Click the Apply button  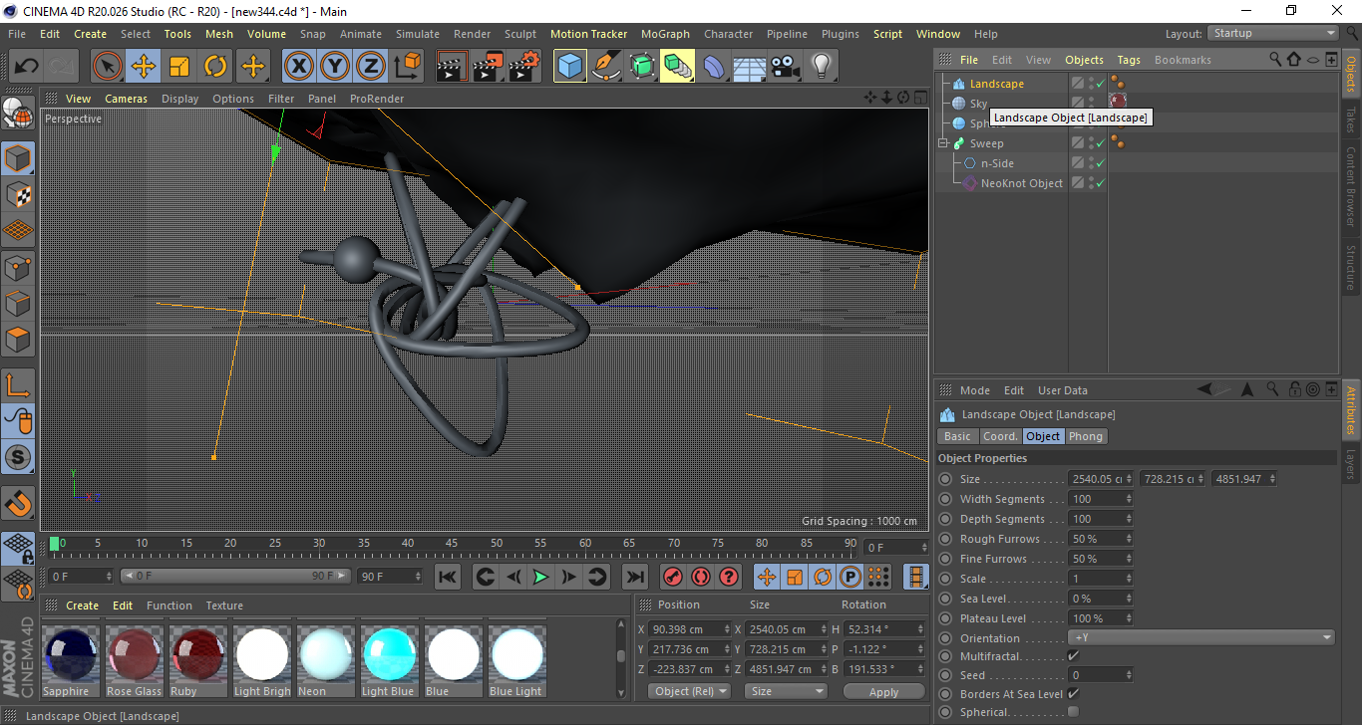pos(883,691)
